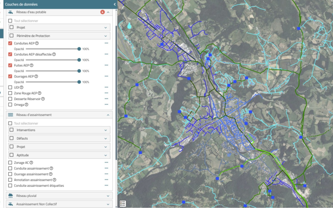
Task: Show Annotation assainissement help icon
Action: [x=55, y=180]
